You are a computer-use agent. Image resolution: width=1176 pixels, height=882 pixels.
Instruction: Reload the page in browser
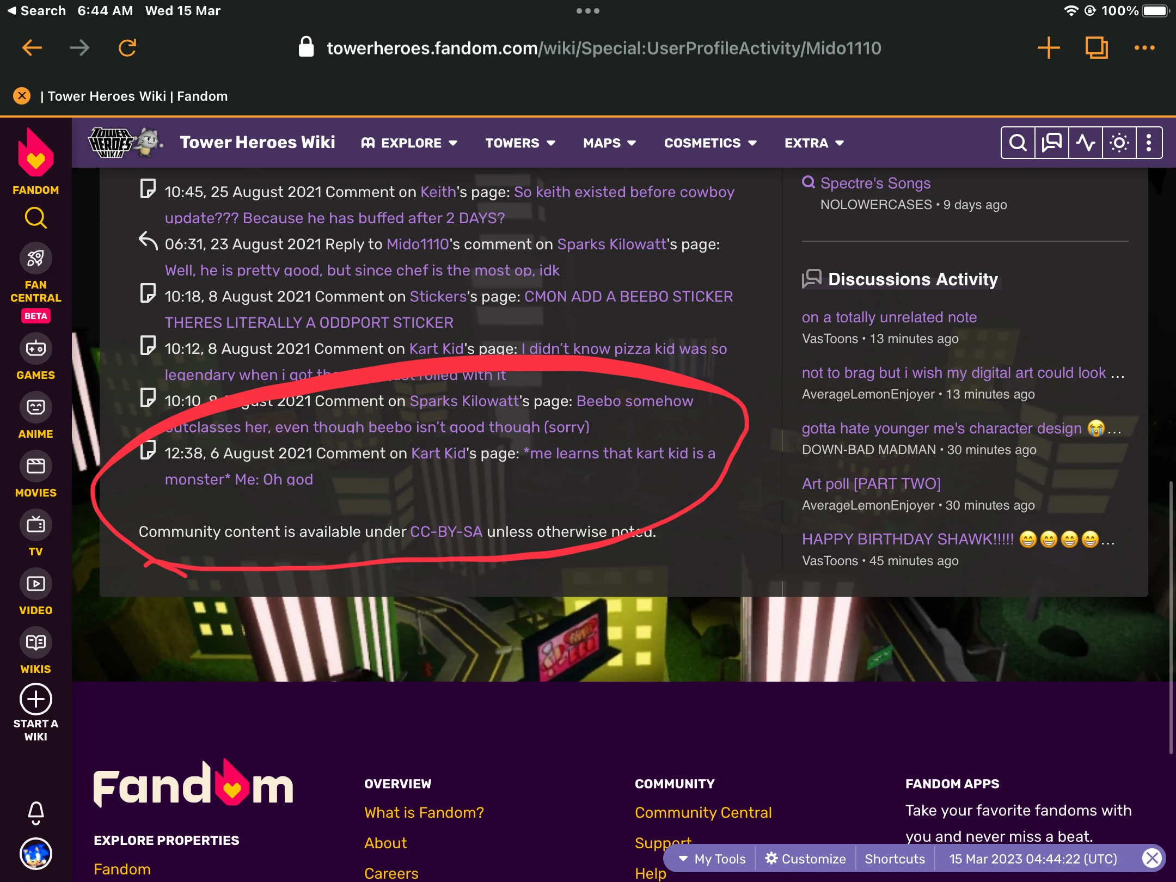click(x=127, y=48)
